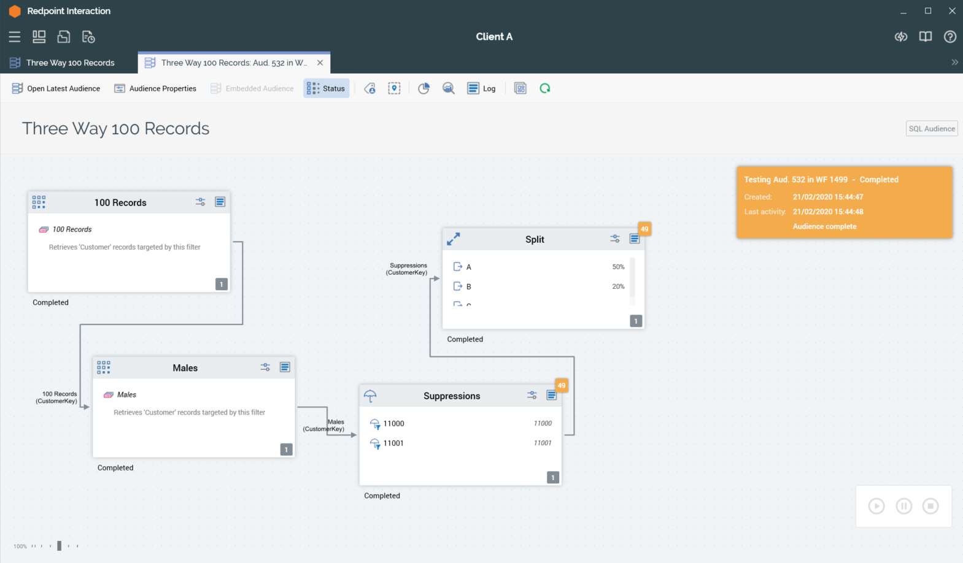Open the Log viewer
Image resolution: width=963 pixels, height=563 pixels.
point(482,88)
